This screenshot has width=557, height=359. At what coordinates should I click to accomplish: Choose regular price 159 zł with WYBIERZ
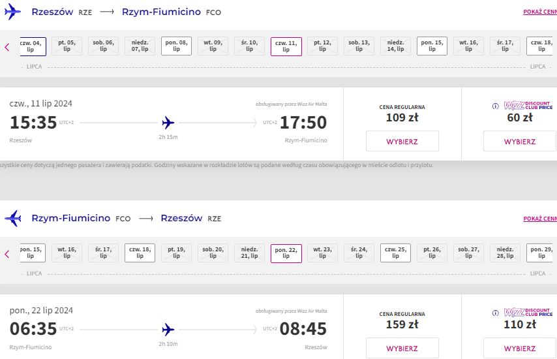pyautogui.click(x=402, y=348)
